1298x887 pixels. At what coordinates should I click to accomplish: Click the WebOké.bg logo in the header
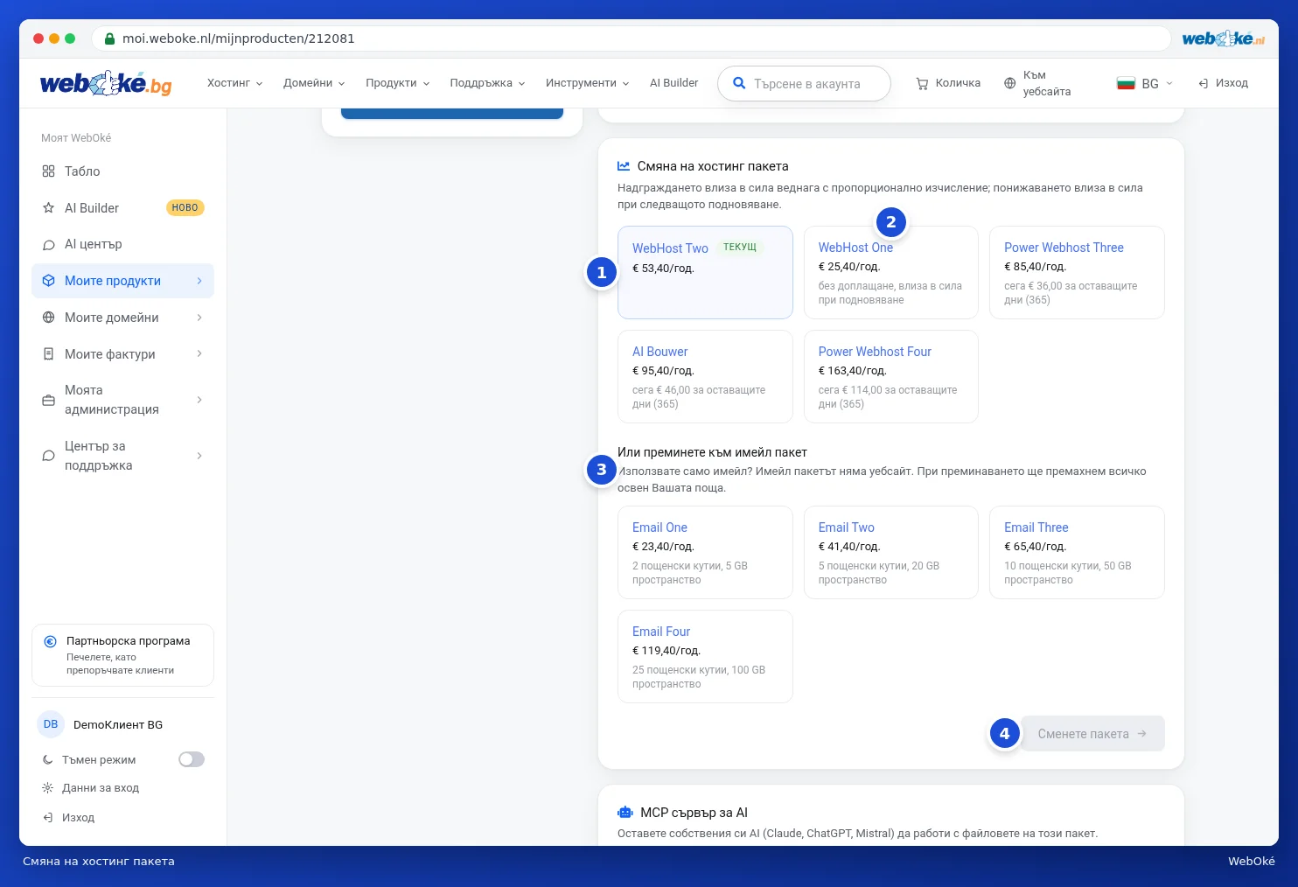pyautogui.click(x=106, y=83)
